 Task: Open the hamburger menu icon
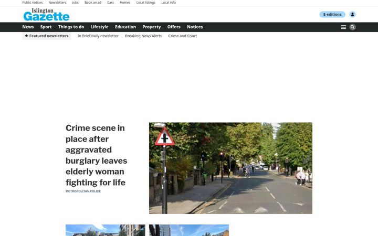point(343,27)
